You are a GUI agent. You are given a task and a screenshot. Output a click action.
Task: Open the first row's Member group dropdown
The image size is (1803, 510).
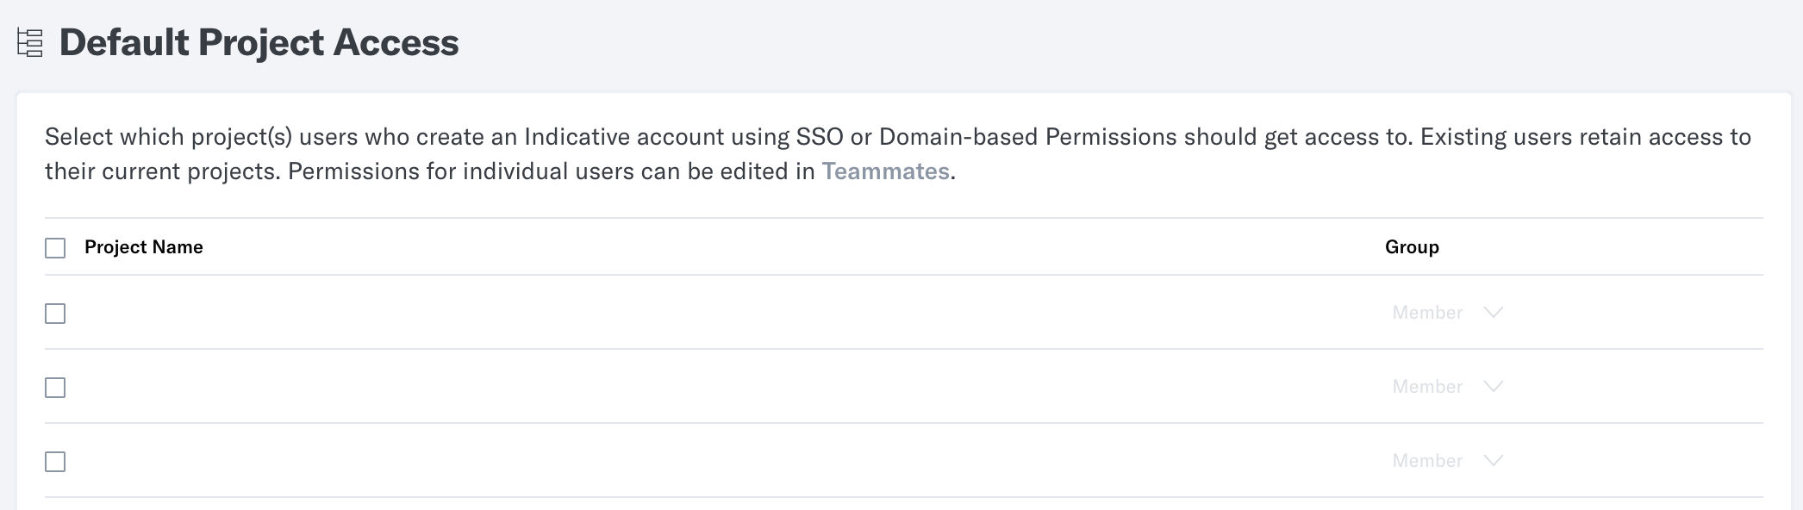(x=1448, y=313)
